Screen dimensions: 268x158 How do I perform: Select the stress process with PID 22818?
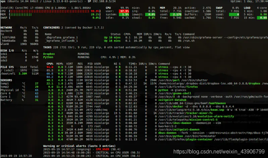pyautogui.click(x=119, y=67)
